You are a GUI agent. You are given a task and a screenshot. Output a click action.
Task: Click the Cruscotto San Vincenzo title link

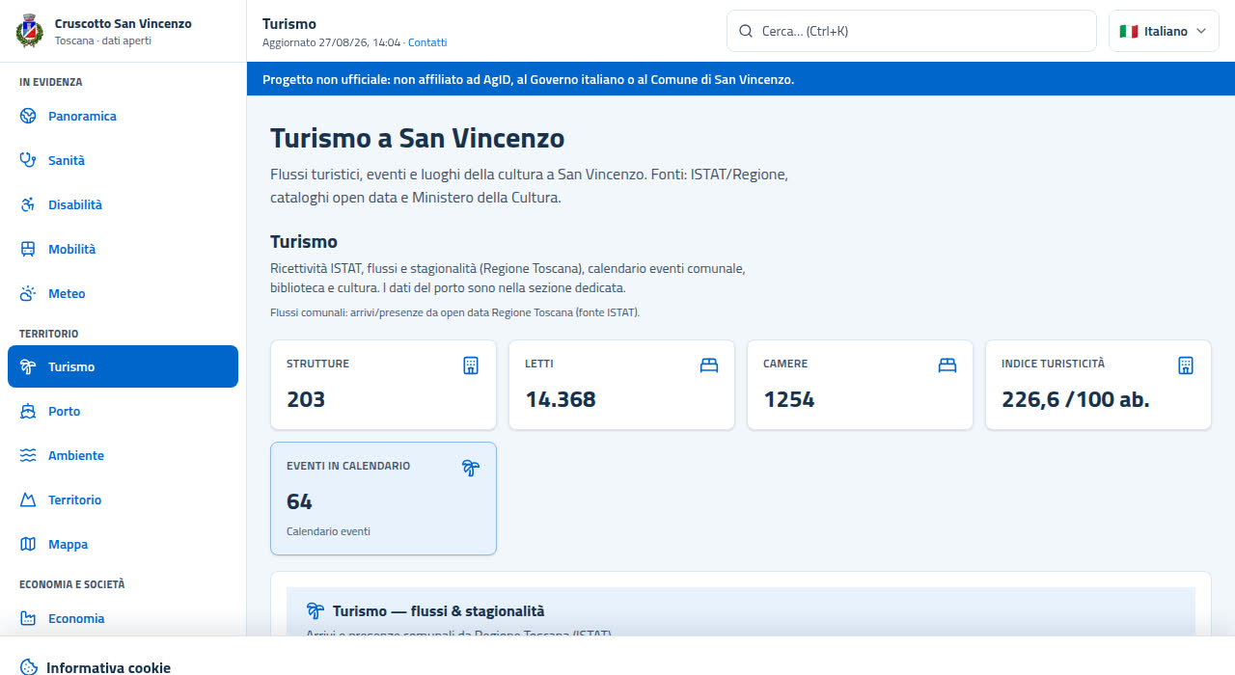(x=123, y=23)
